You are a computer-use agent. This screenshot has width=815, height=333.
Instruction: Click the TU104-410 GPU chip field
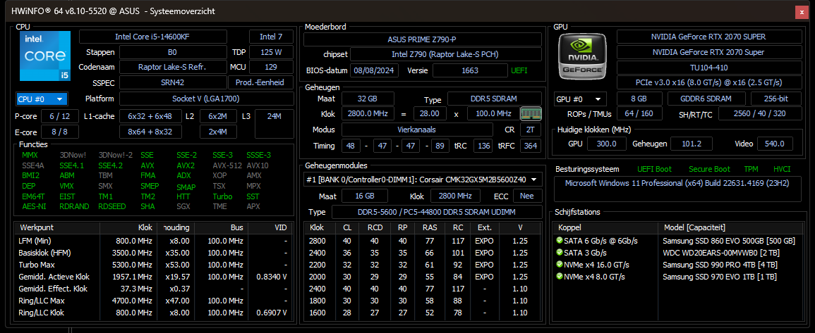pos(708,68)
